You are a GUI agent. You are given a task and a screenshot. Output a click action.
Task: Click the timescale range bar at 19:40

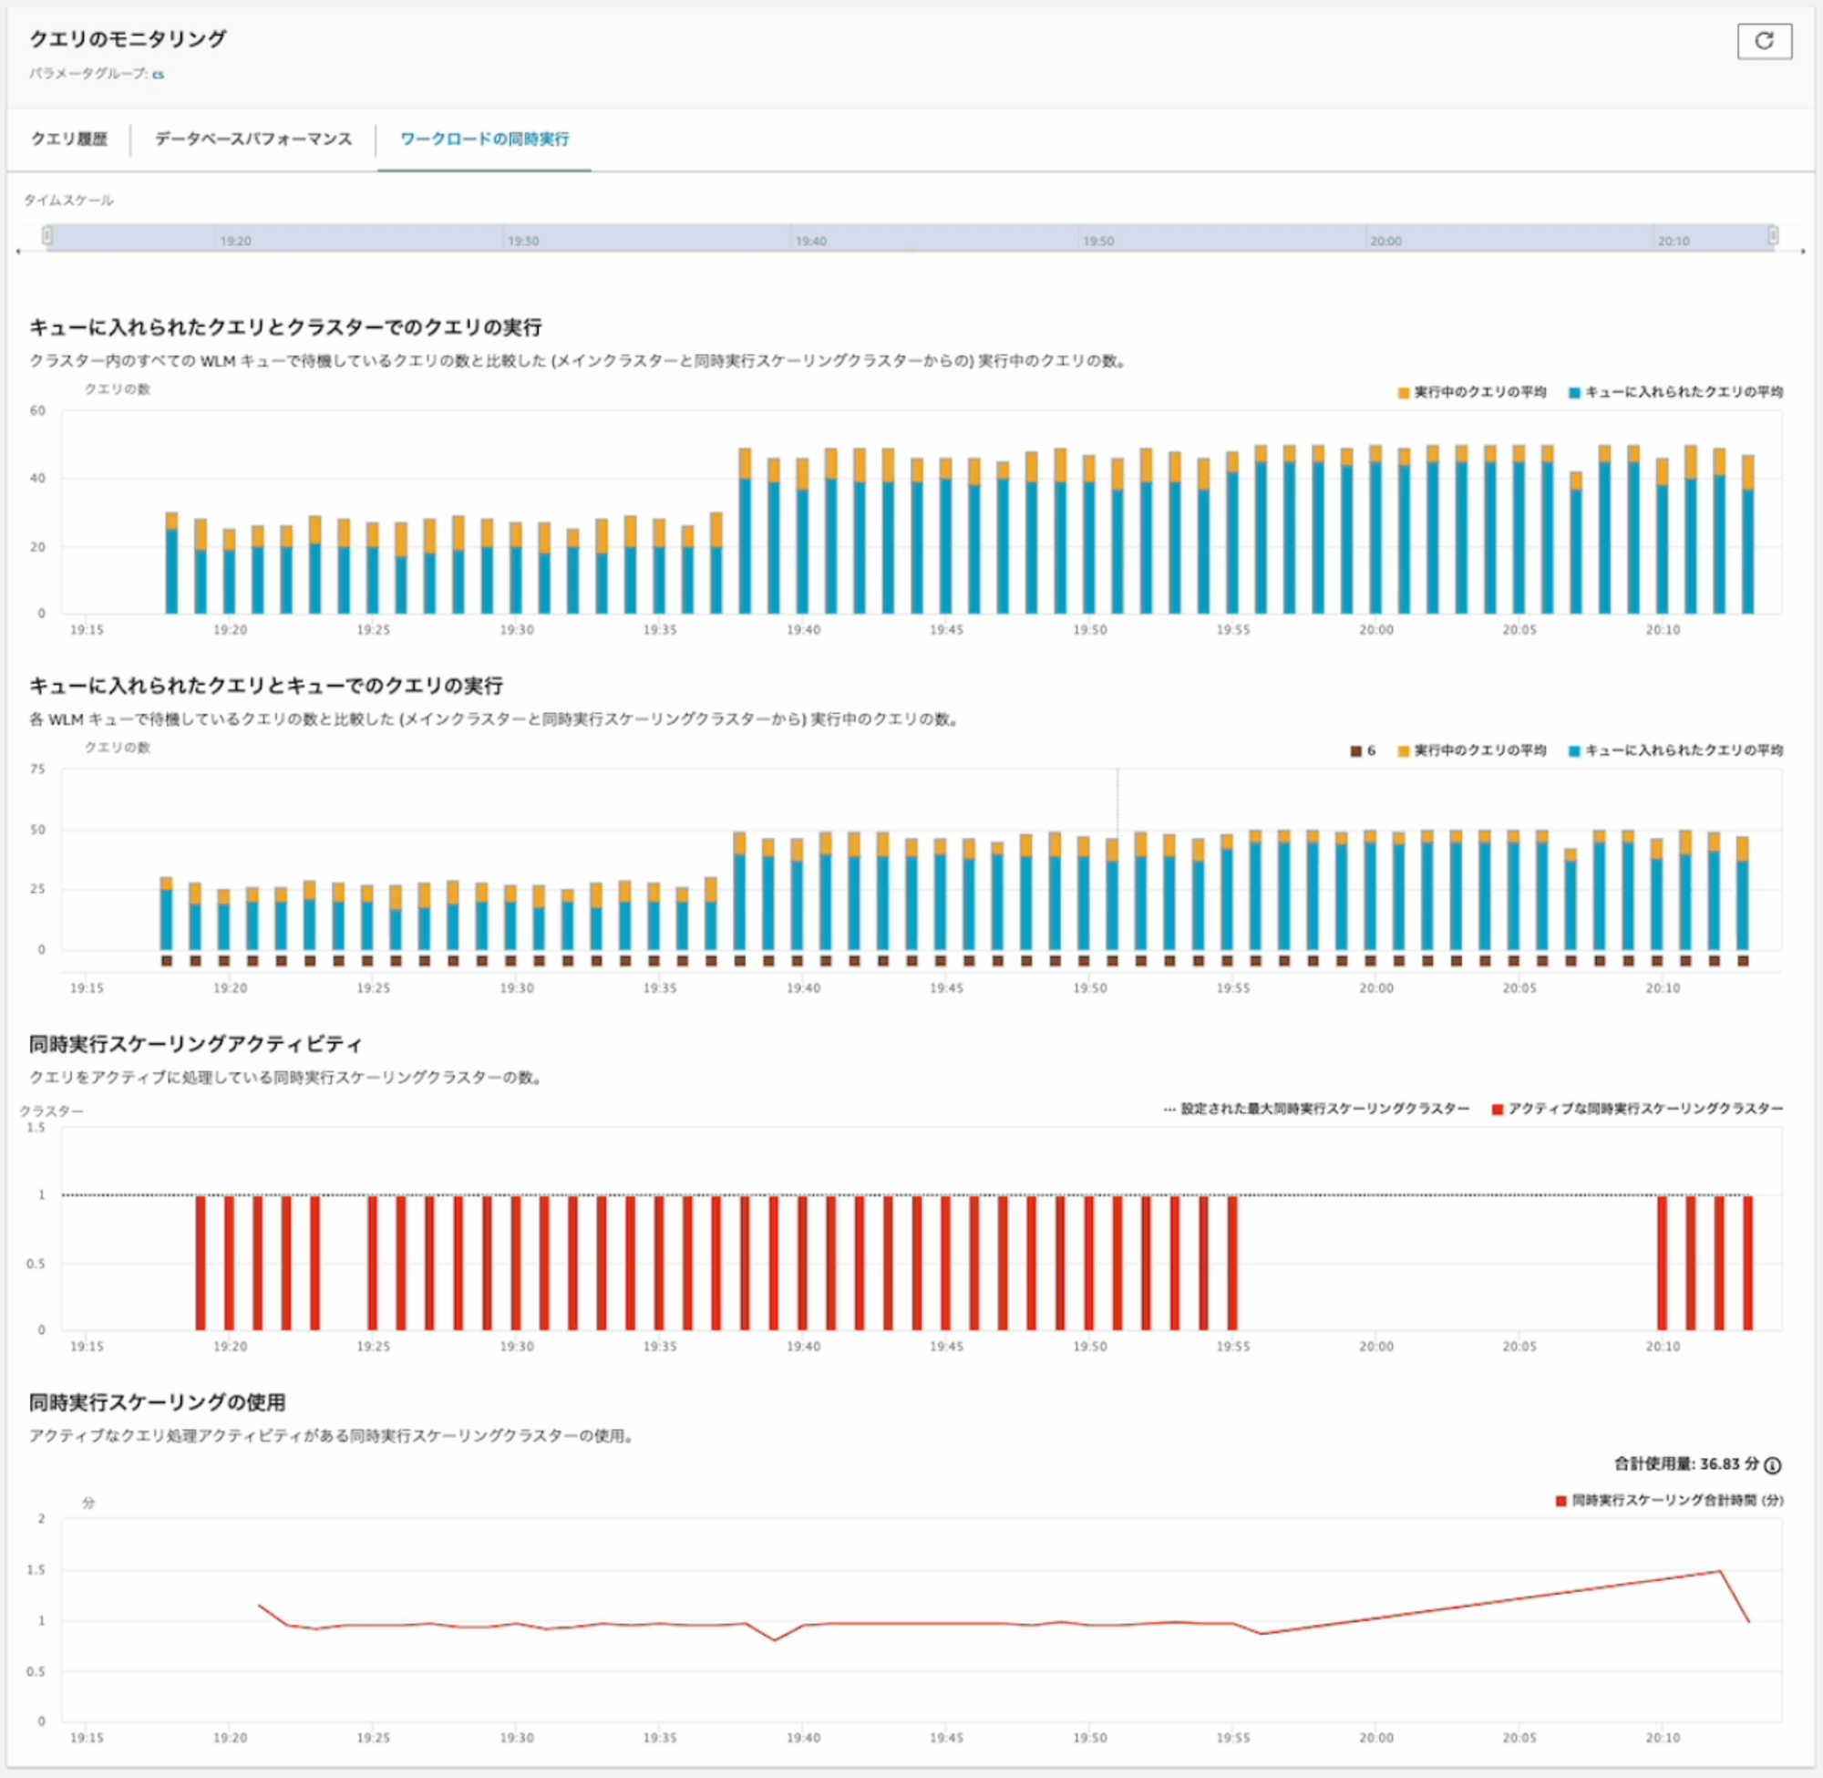point(810,241)
